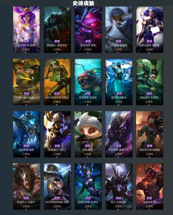Click the ODST地狱伞兵 拉克丝 skin

coord(57,82)
